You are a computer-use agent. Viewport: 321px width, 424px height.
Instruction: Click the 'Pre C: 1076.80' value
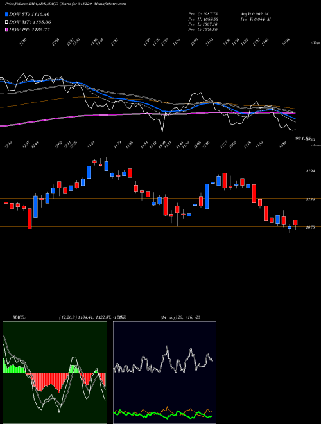(x=203, y=30)
